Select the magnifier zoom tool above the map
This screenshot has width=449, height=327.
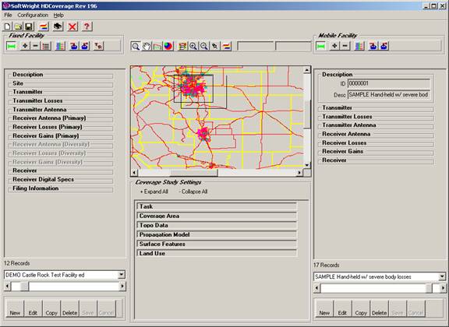[x=136, y=46]
